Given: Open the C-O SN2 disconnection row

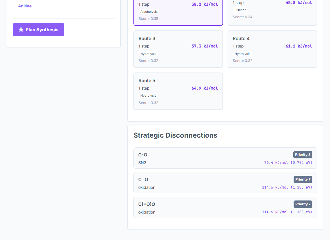Looking at the screenshot, I should [225, 158].
